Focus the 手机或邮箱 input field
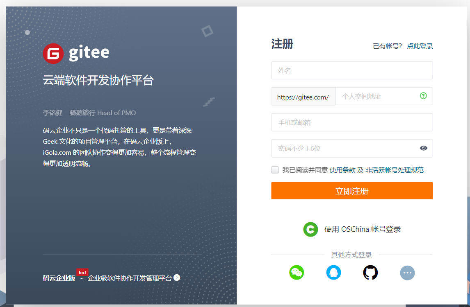The height and width of the screenshot is (307, 470). tap(352, 122)
